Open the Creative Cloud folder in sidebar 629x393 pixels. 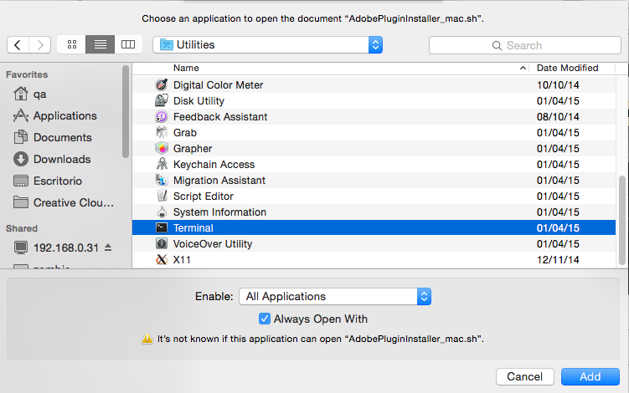click(x=64, y=202)
